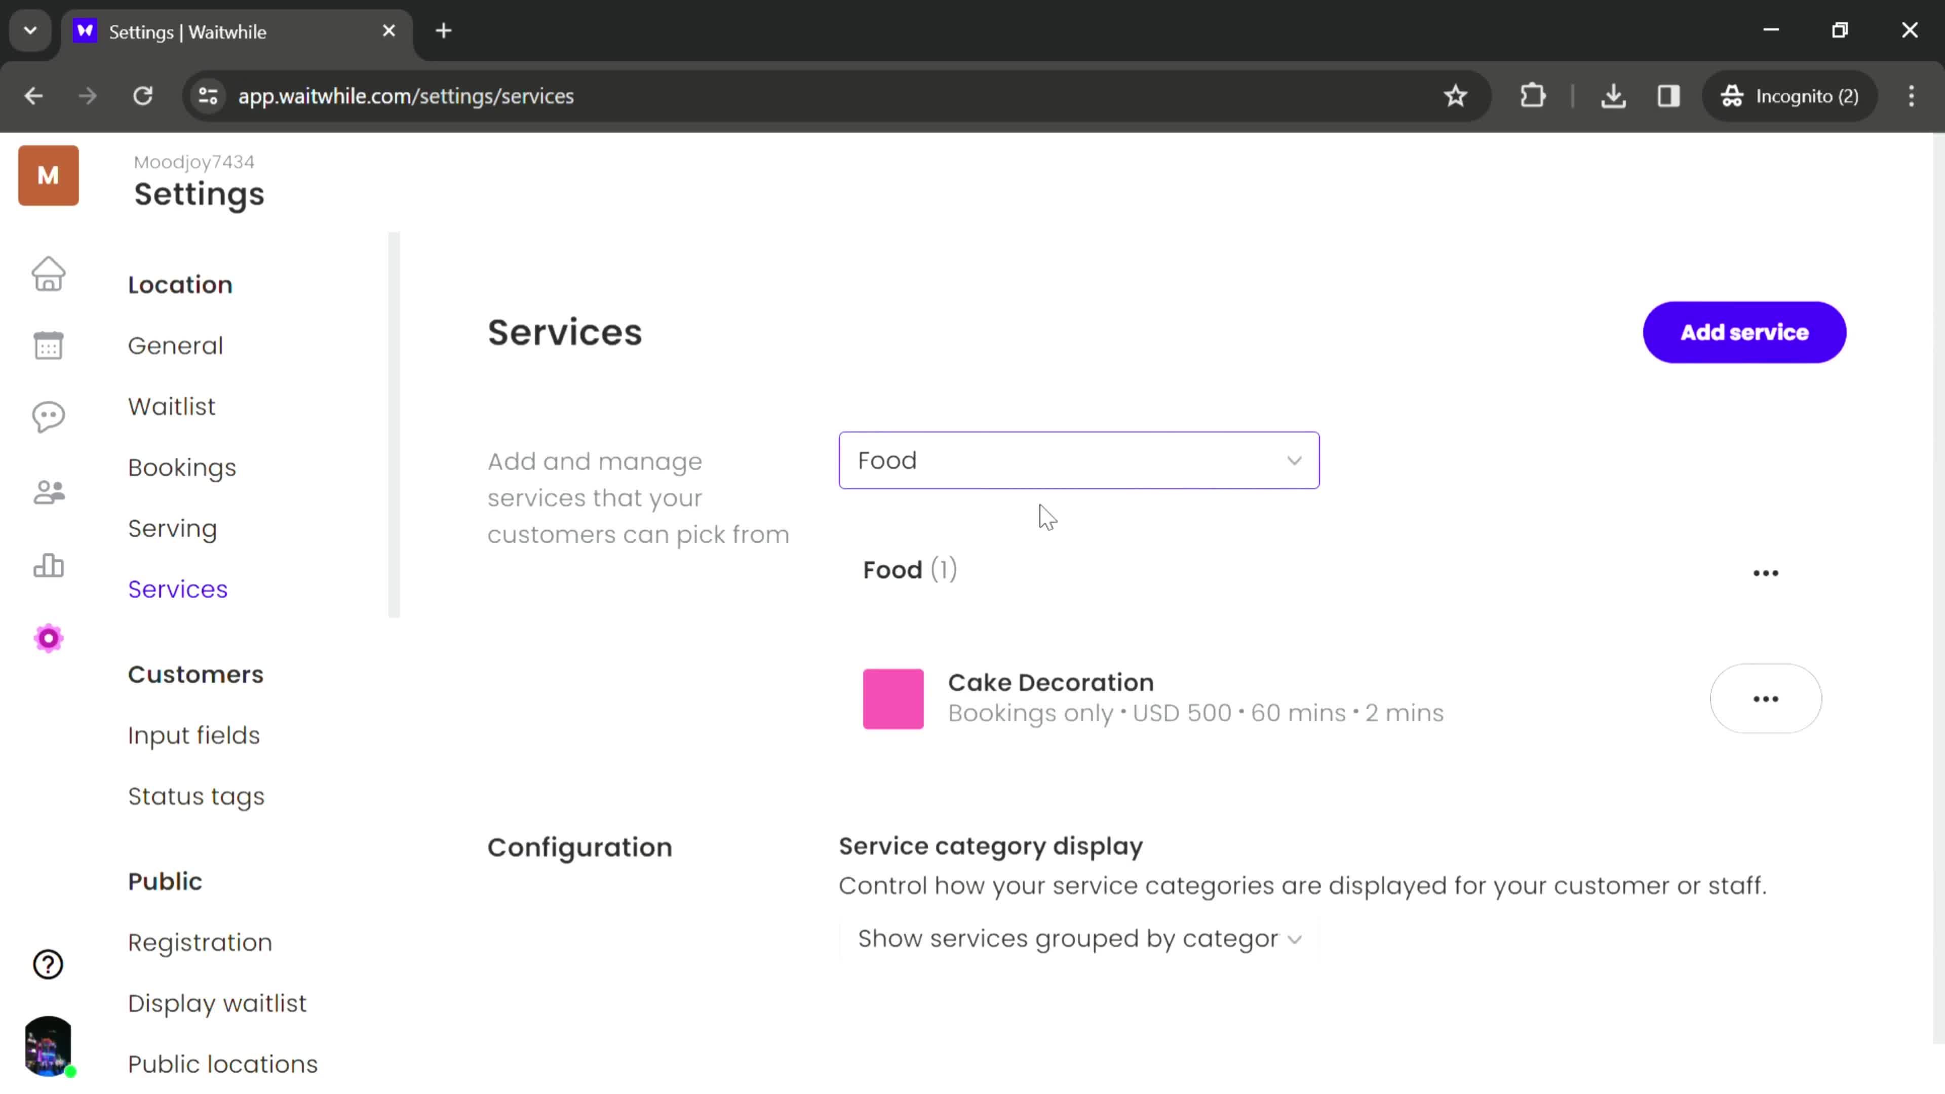The width and height of the screenshot is (1945, 1094).
Task: Click the Add service button
Action: tap(1743, 333)
